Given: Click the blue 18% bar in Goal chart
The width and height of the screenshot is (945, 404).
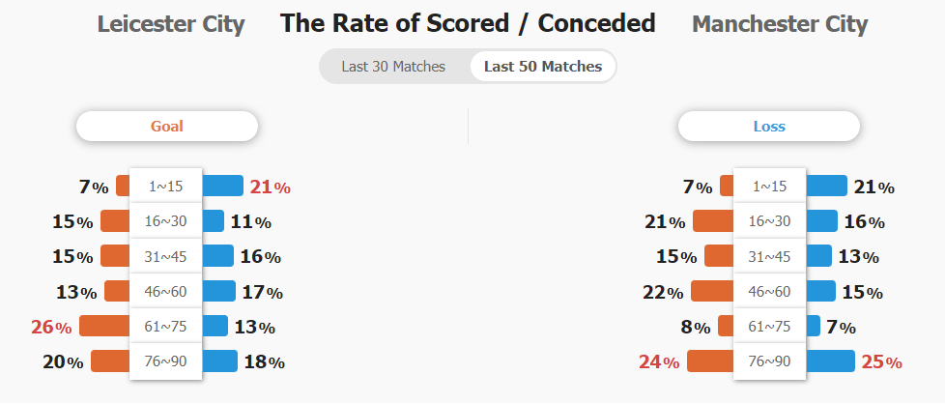Looking at the screenshot, I should click(x=220, y=361).
